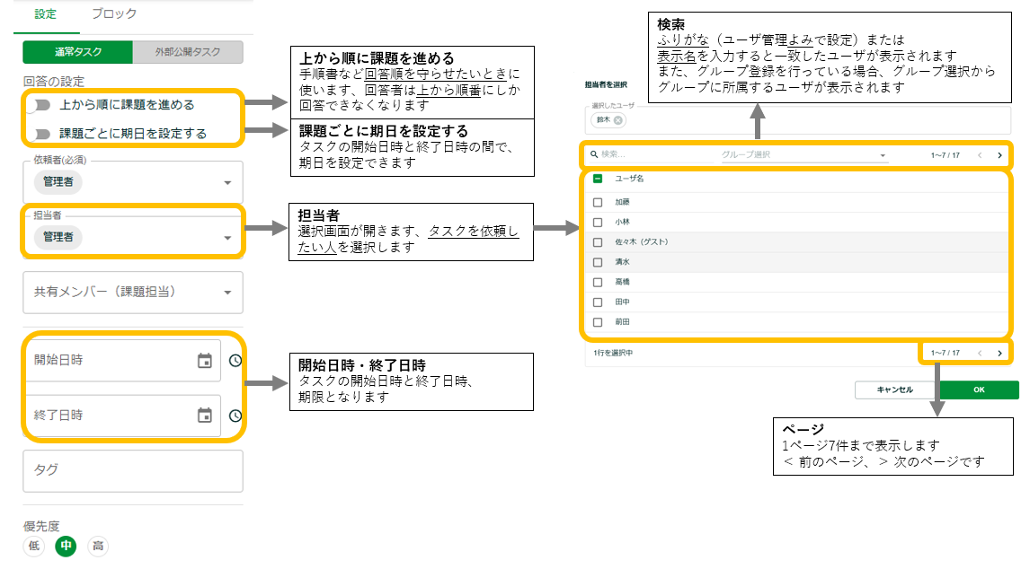1021x569 pixels.
Task: Click the clock icon beside 開始日時
Action: pyautogui.click(x=235, y=361)
